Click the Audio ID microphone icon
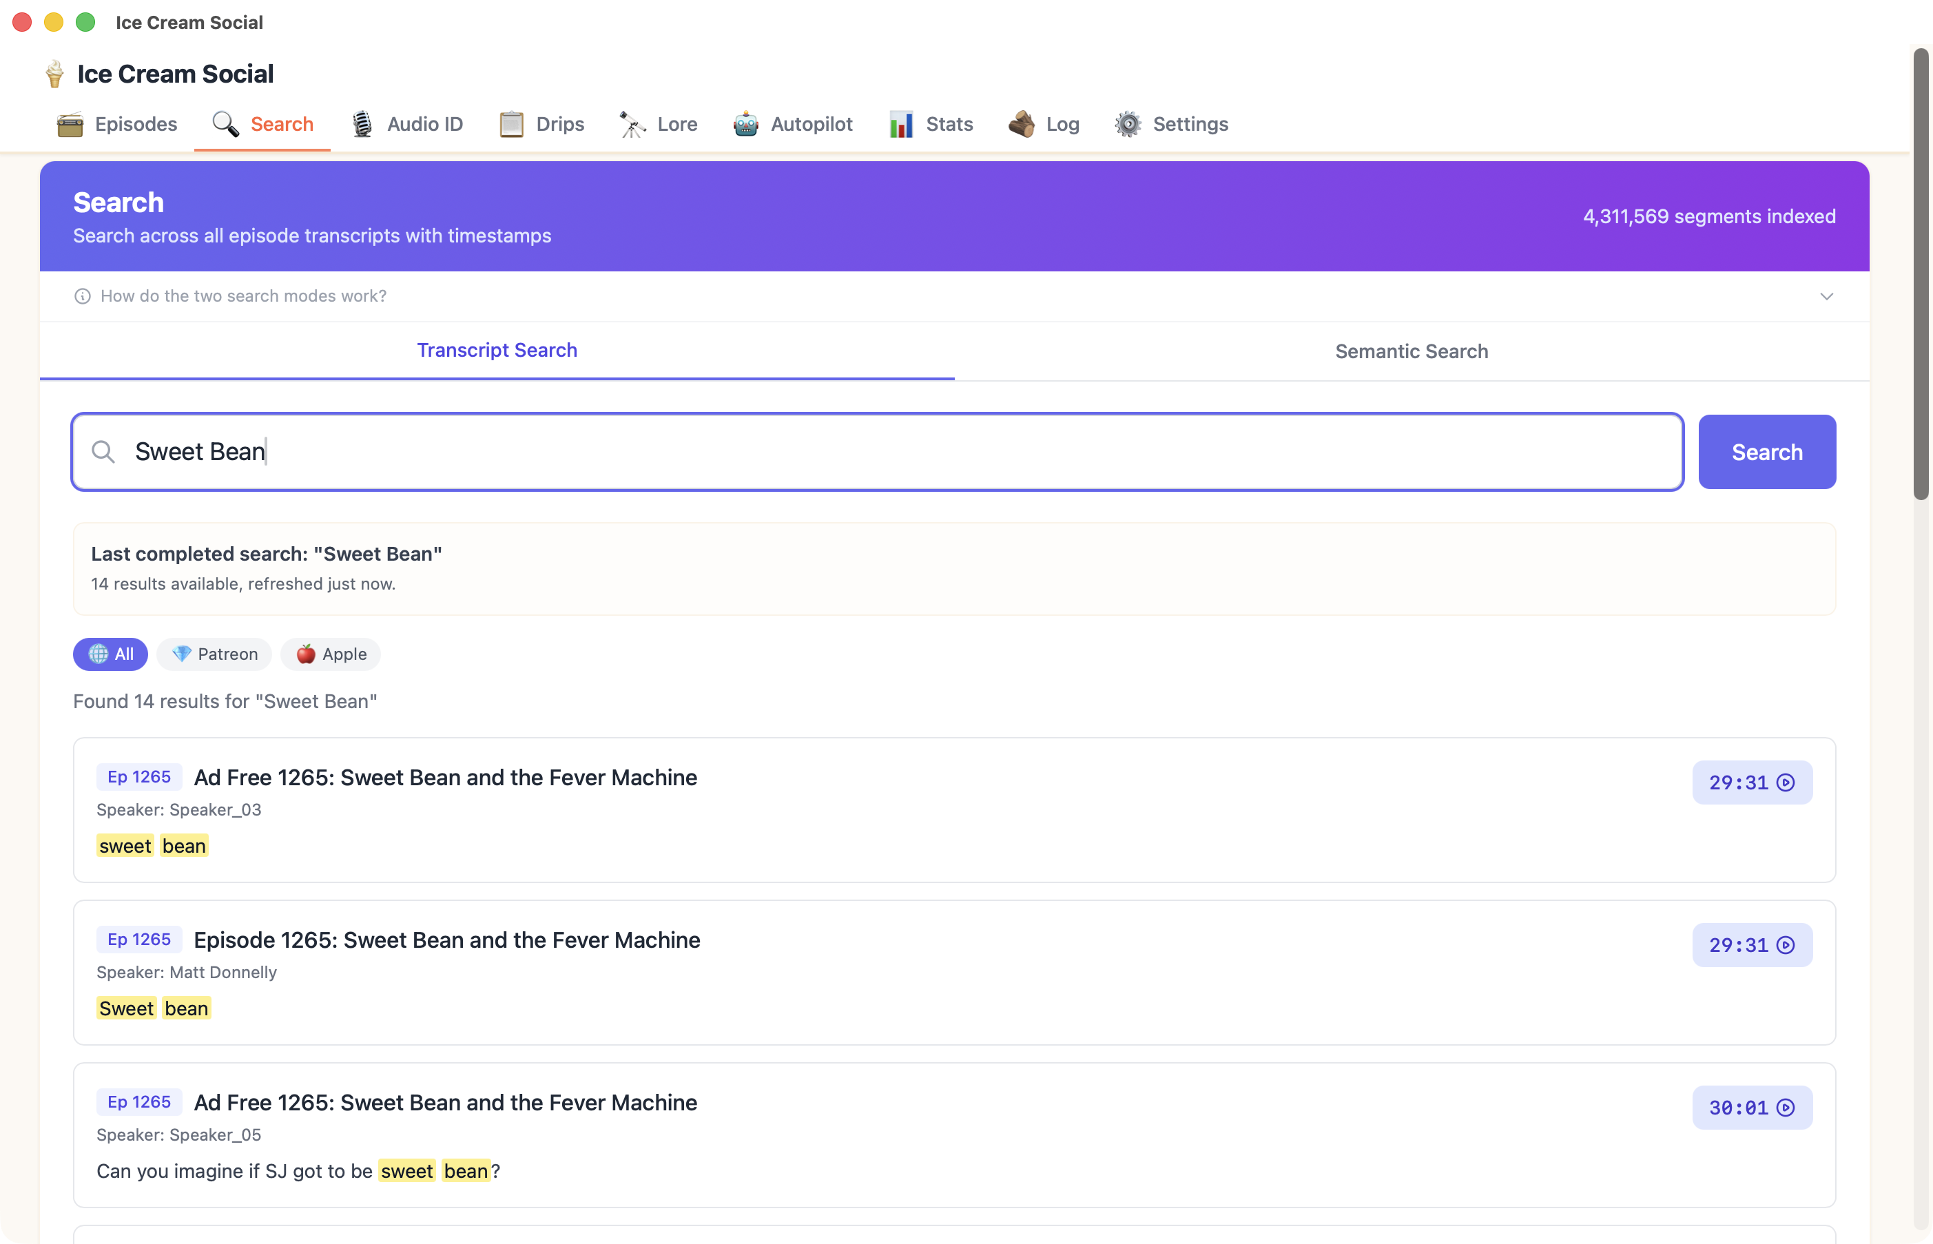The image size is (1933, 1244). coord(362,125)
